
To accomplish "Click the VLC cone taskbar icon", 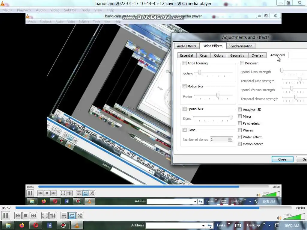I will pyautogui.click(x=77, y=225).
